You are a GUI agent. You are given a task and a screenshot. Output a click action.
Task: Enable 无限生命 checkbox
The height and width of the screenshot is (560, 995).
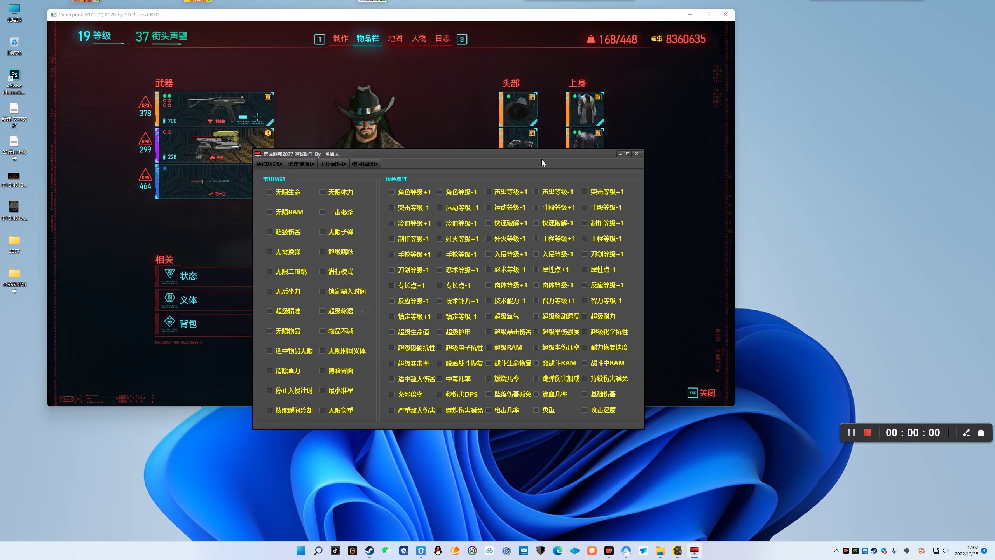click(x=269, y=192)
